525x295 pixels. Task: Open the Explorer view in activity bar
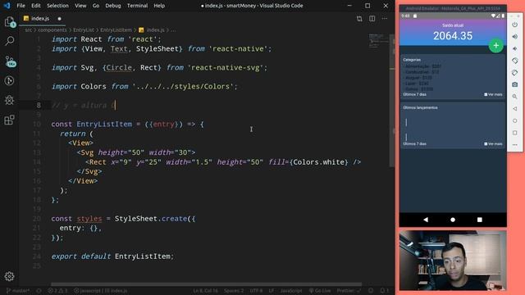coord(9,22)
